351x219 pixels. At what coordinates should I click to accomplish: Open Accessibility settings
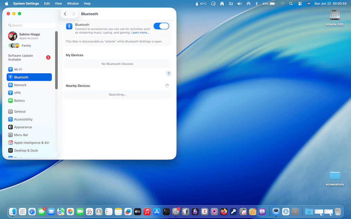tap(23, 119)
